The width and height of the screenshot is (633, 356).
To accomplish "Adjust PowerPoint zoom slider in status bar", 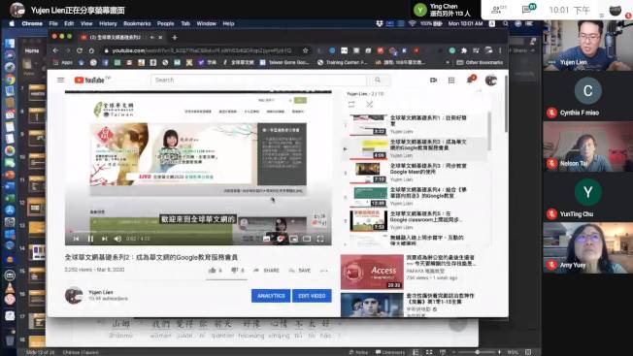I will coord(477,352).
